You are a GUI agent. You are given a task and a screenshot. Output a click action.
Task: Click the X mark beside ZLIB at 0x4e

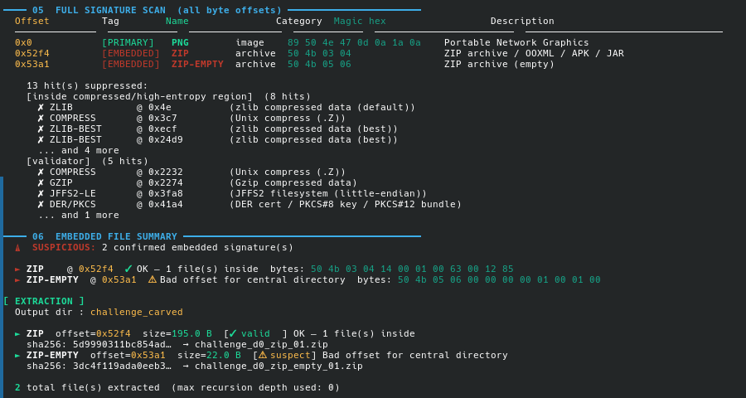pos(41,108)
